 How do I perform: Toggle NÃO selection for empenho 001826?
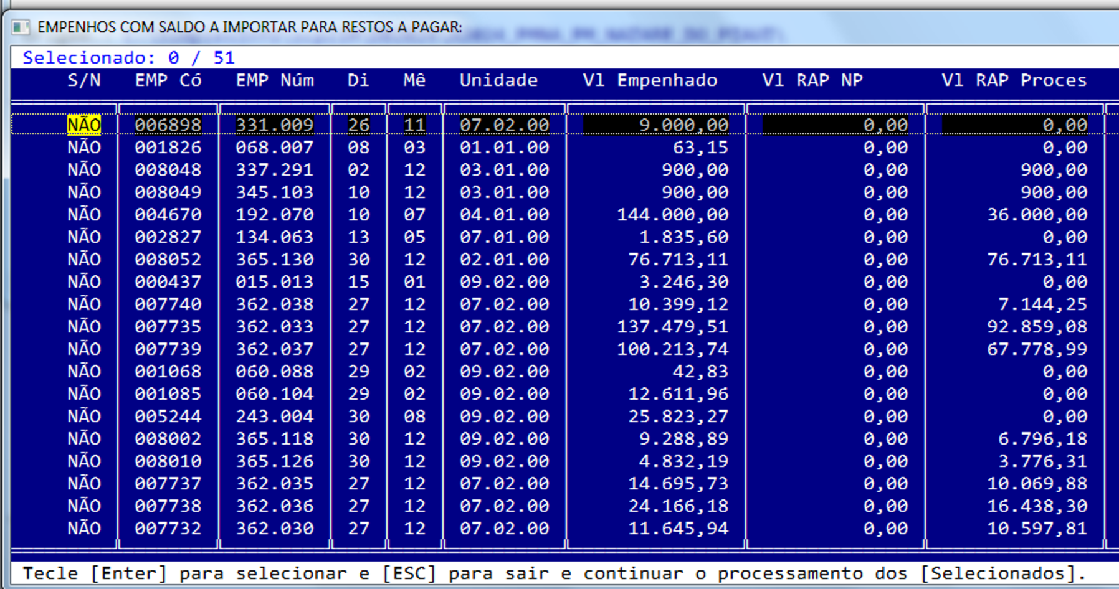(x=83, y=148)
